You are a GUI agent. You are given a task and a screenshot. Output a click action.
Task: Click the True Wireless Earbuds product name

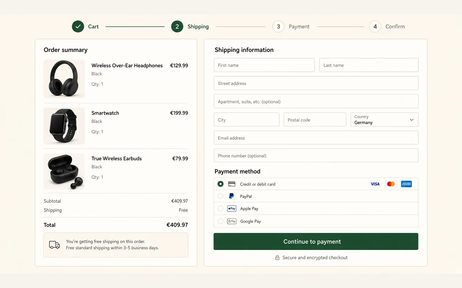(117, 158)
